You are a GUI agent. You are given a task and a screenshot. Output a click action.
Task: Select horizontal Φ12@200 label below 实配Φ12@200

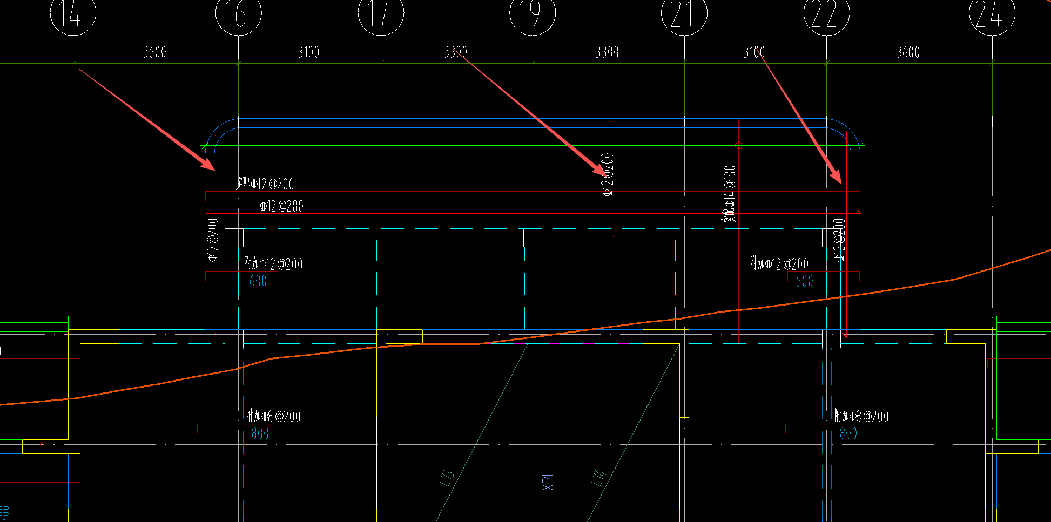coord(281,206)
